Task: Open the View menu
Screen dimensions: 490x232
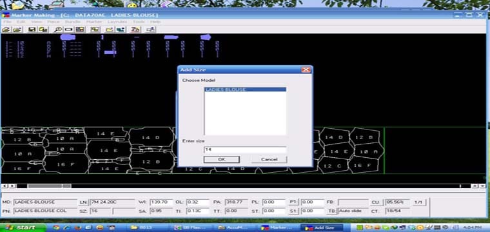Action: (37, 22)
